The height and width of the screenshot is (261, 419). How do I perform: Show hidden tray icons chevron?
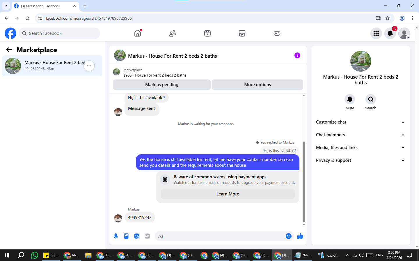347,255
